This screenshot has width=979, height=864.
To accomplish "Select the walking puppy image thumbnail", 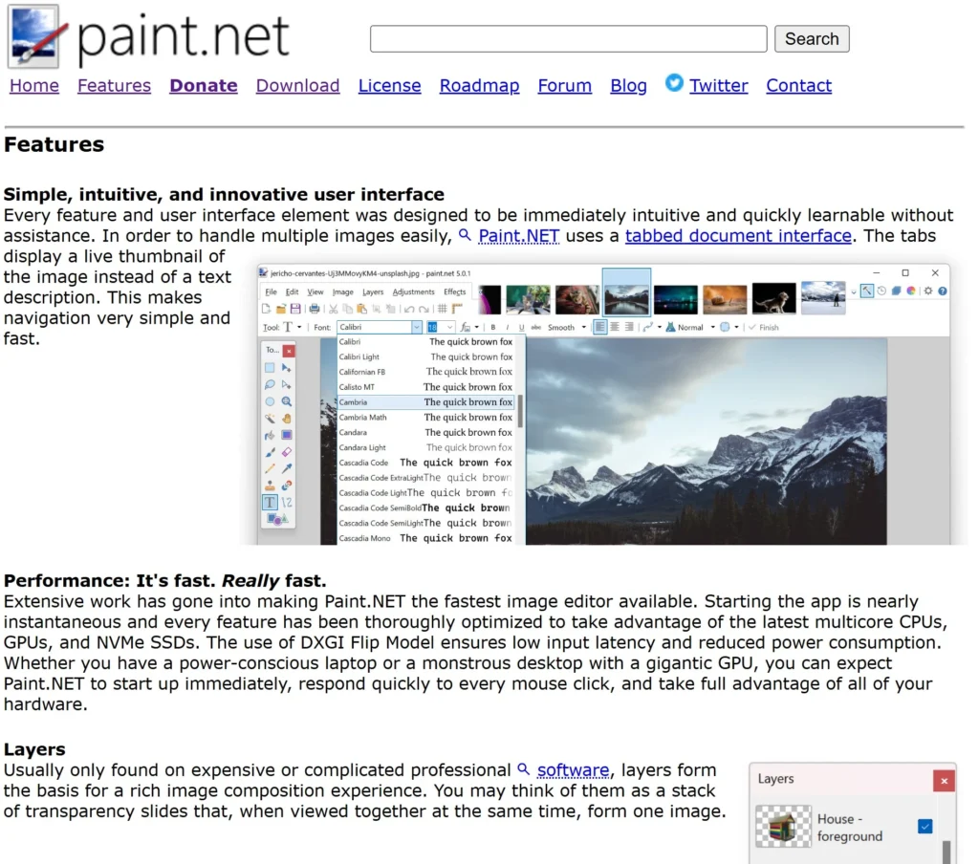I will tap(773, 298).
